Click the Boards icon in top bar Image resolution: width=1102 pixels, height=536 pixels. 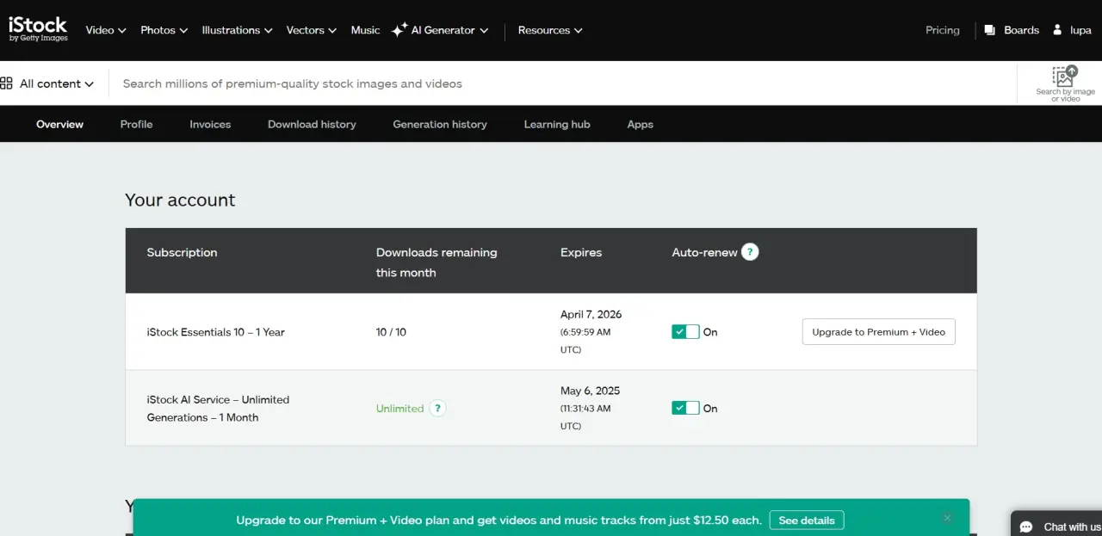tap(990, 30)
